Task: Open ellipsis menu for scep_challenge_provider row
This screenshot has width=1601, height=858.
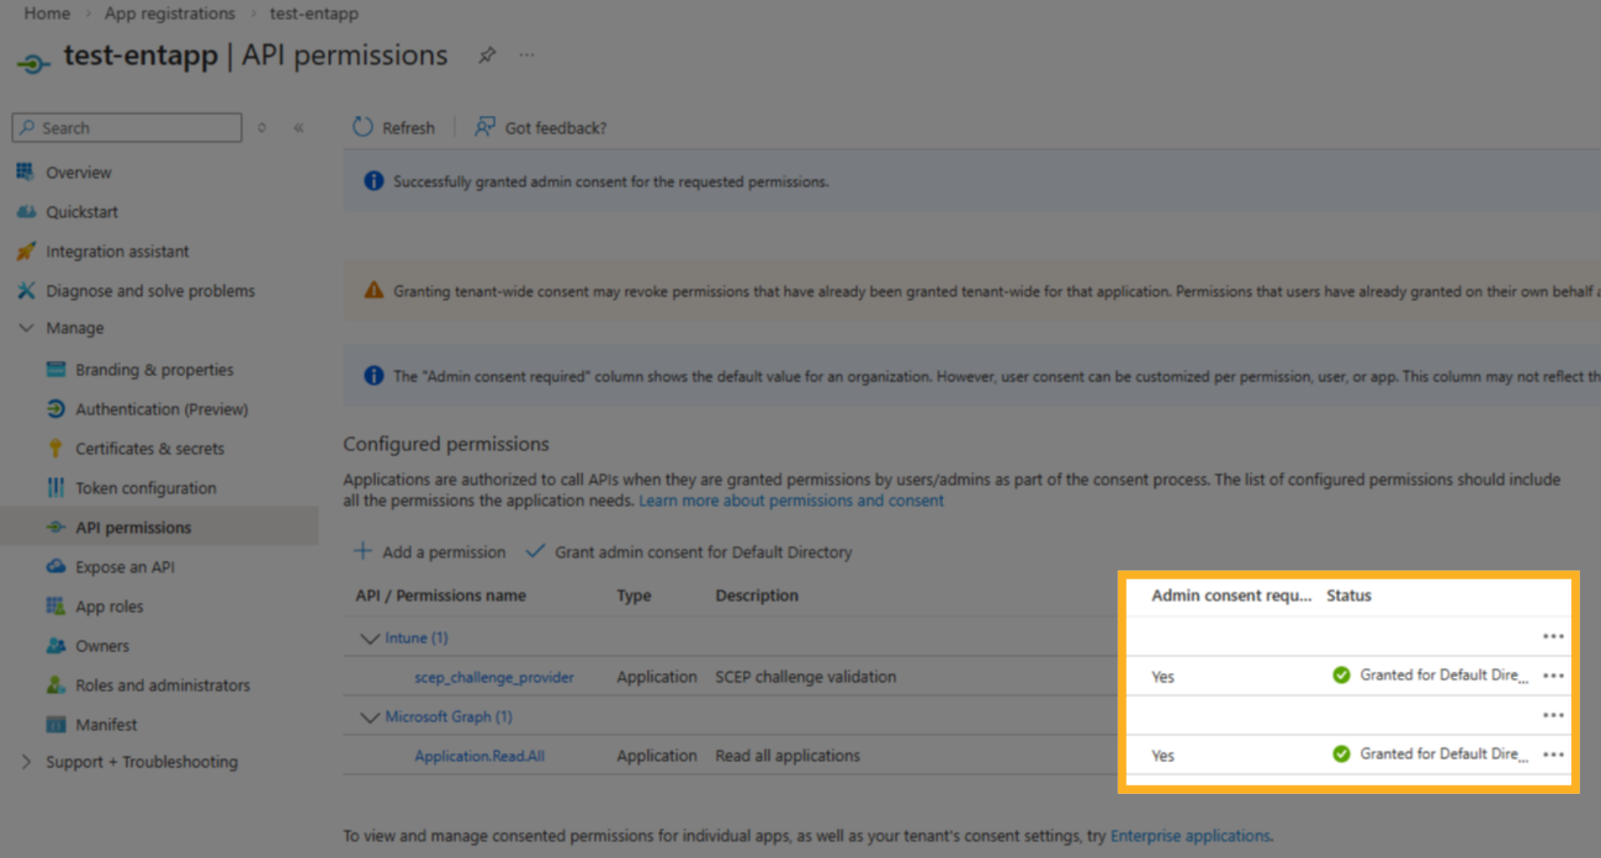Action: (1553, 675)
